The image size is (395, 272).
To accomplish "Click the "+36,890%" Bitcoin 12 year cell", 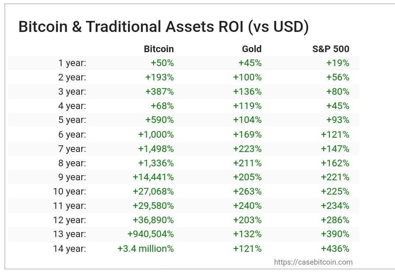I will coord(153,220).
